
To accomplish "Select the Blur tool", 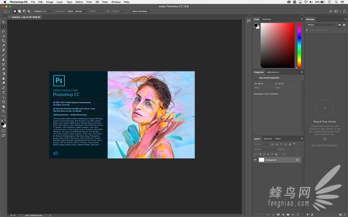I will tap(3, 78).
